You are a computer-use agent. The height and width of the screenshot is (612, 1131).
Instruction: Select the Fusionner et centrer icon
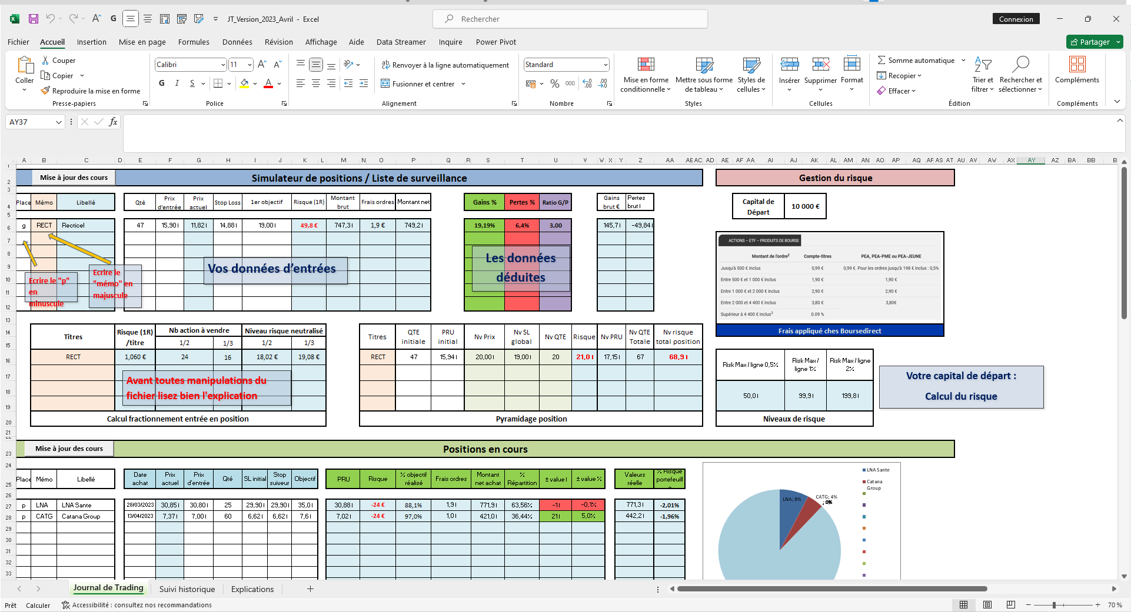point(385,83)
